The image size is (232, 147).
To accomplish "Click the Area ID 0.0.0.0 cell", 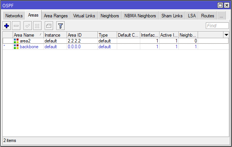I will (x=74, y=47).
